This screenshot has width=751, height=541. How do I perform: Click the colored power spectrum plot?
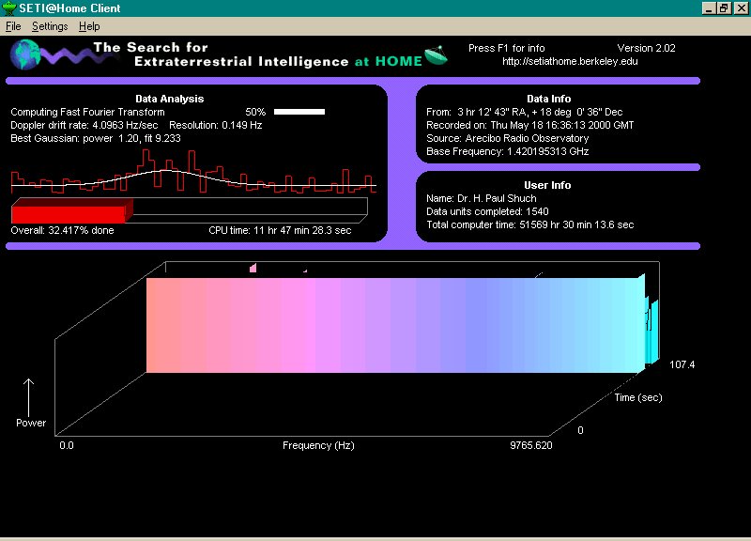click(x=395, y=325)
